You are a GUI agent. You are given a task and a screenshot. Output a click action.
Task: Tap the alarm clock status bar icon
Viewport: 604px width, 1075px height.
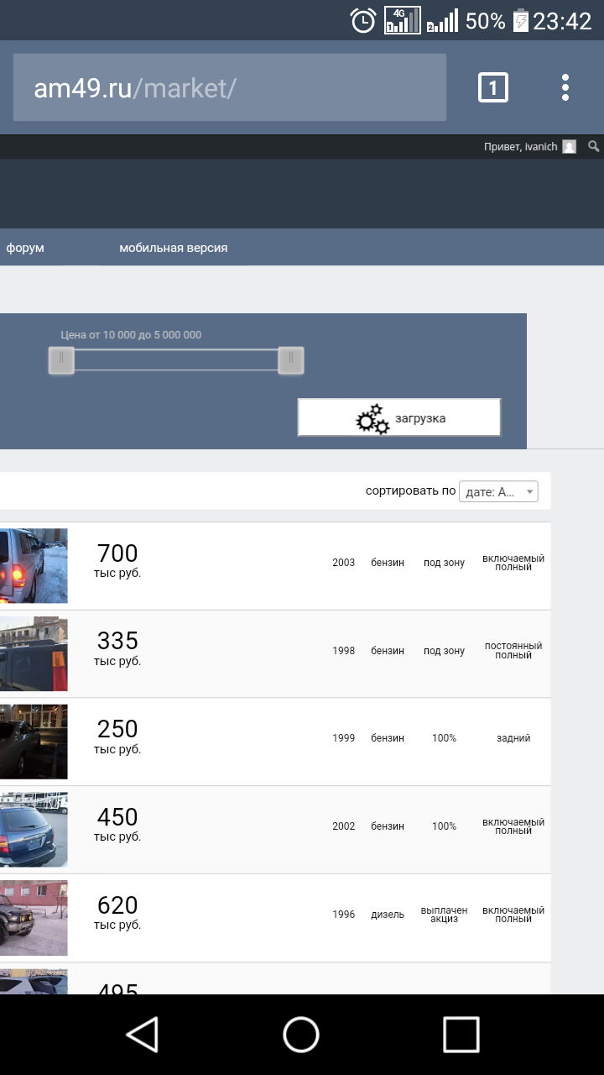[363, 21]
